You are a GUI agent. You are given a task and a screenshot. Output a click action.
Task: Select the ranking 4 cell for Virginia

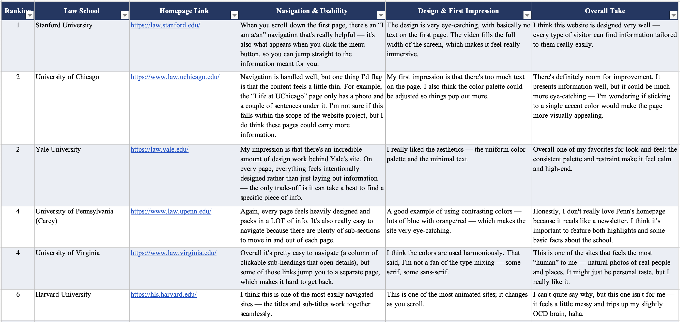[x=18, y=268]
